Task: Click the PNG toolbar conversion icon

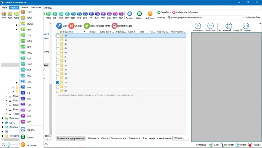Action: pyautogui.click(x=73, y=15)
